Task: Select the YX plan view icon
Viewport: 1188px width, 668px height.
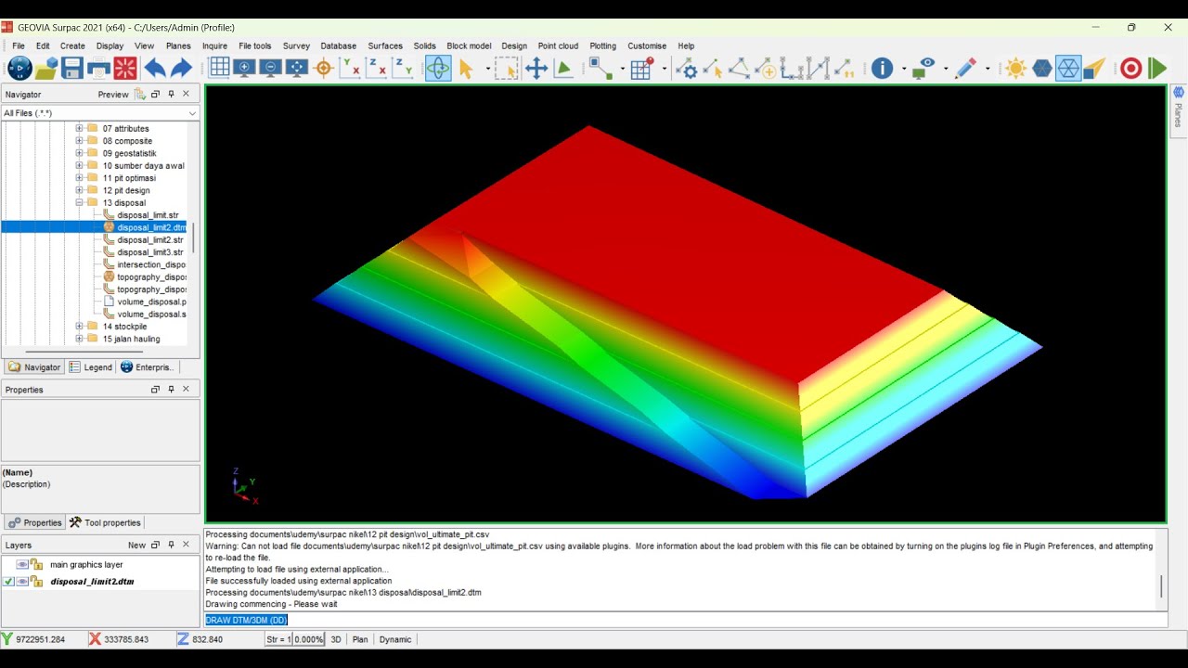Action: (x=350, y=68)
